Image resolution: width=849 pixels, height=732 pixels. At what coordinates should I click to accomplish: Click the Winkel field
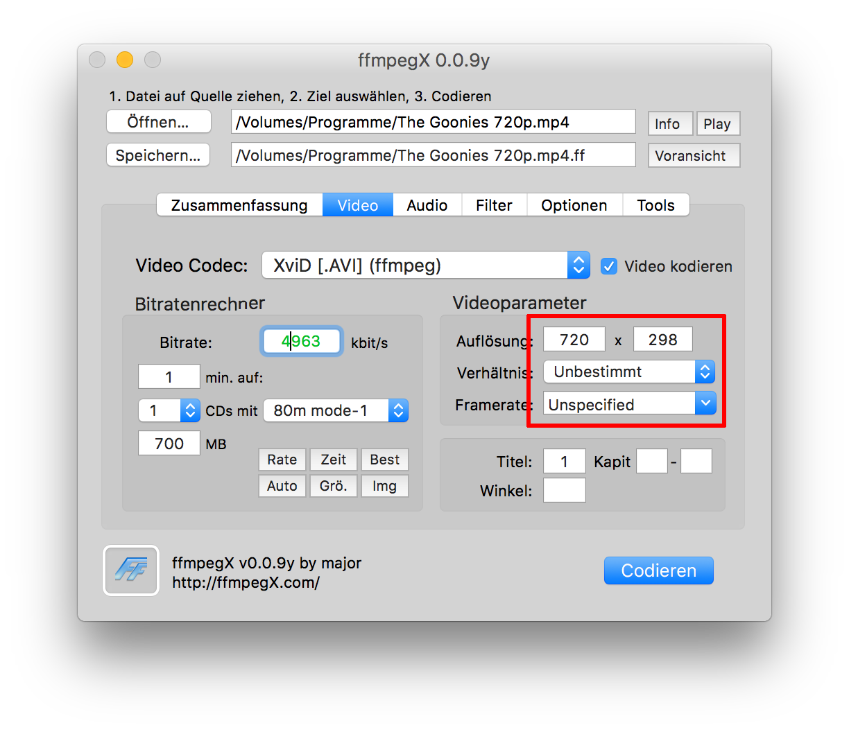565,490
